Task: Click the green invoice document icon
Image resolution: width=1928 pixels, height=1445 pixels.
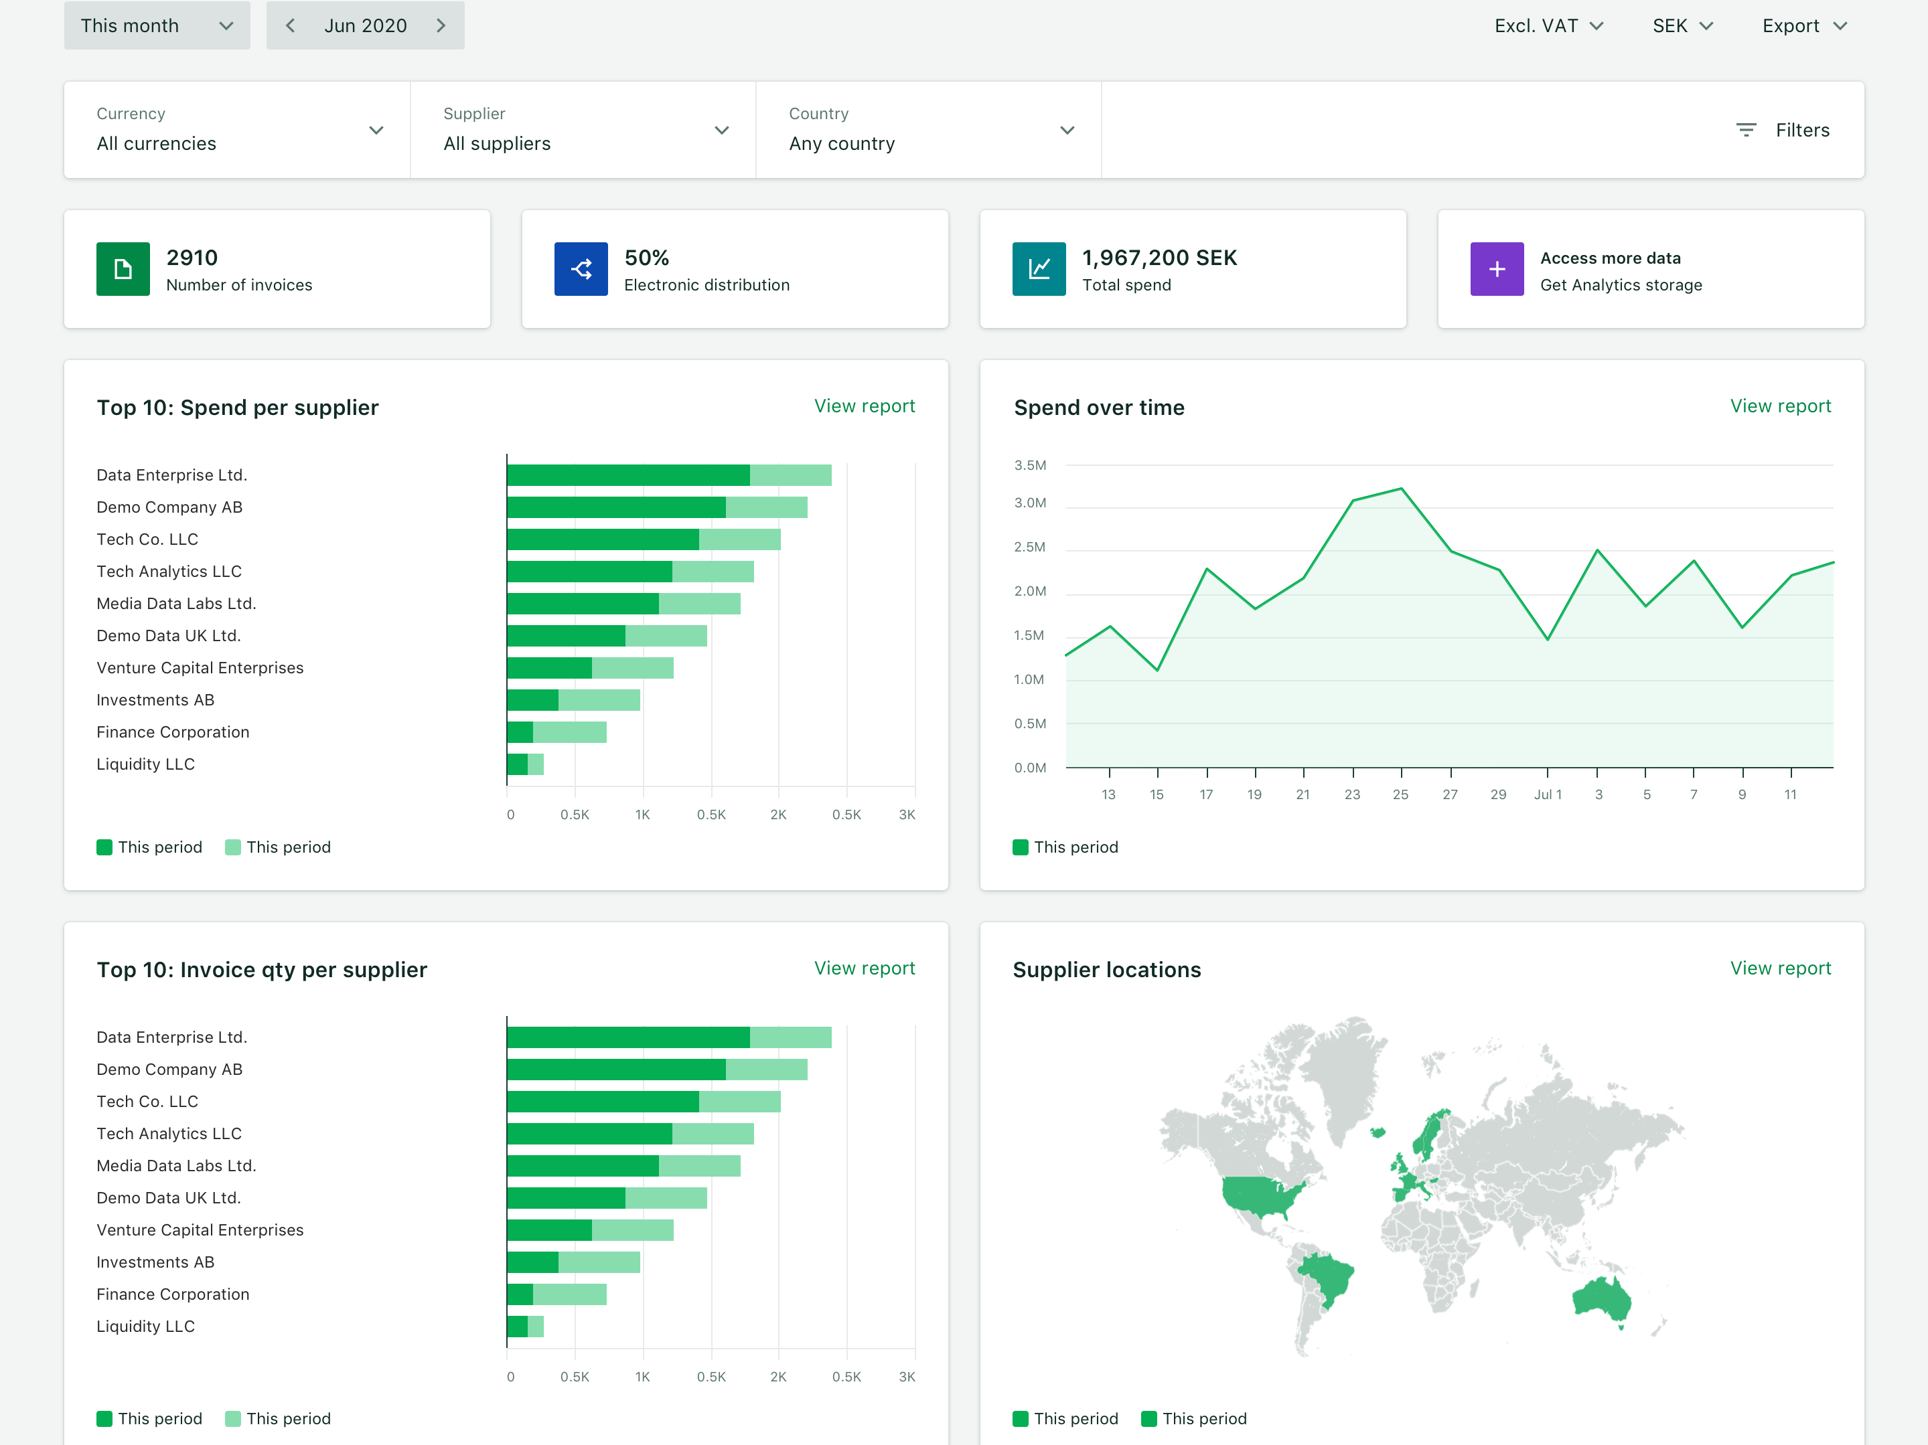Action: point(123,269)
